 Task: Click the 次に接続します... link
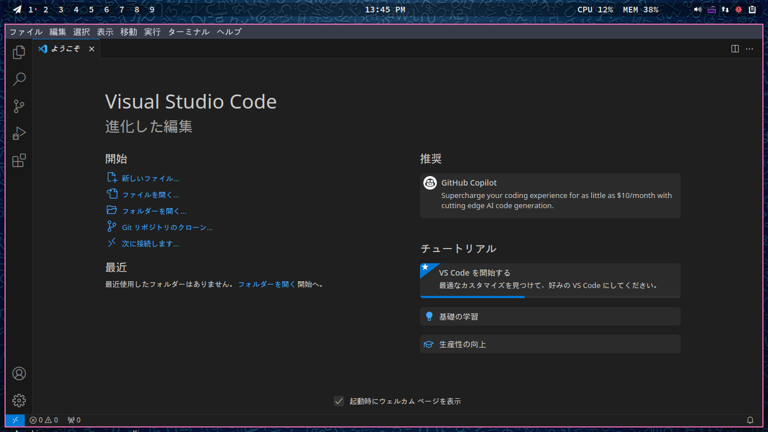coord(150,244)
